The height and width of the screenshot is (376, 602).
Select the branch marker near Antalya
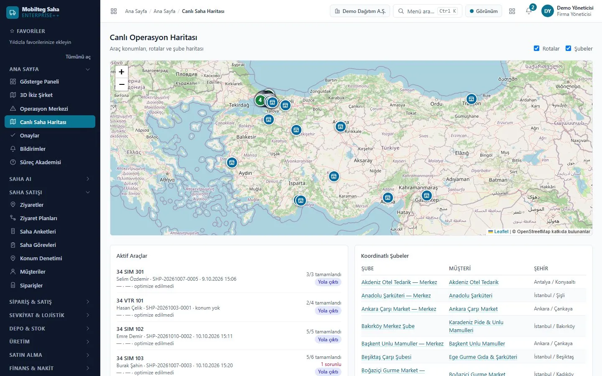click(x=301, y=200)
